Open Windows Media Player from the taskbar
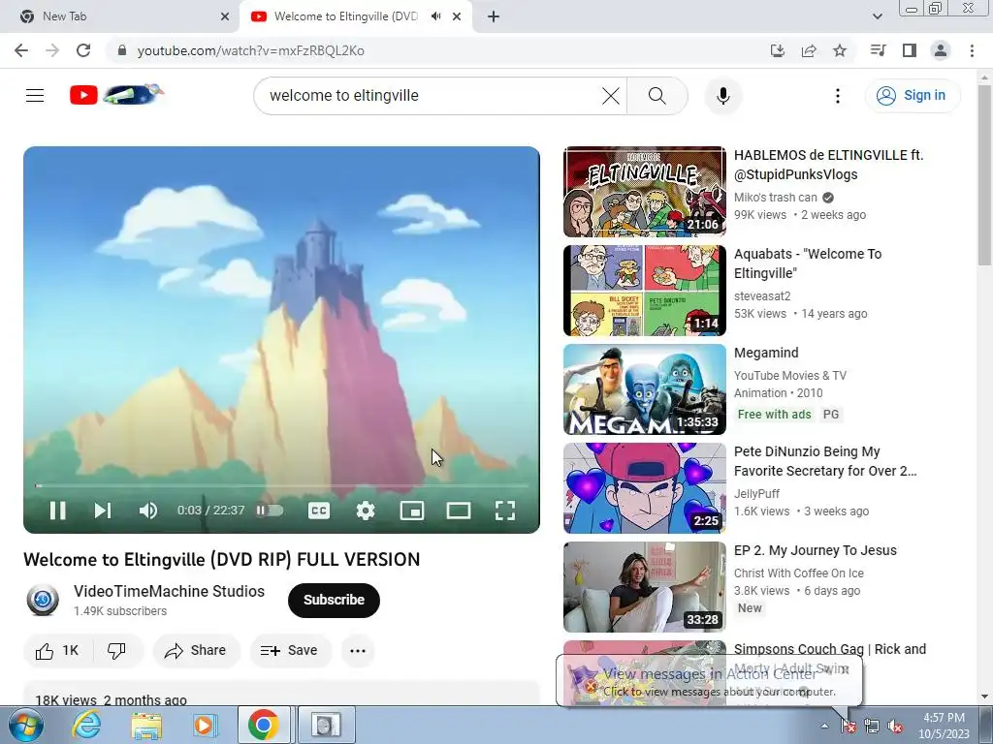Viewport: 993px width, 744px height. coord(205,725)
